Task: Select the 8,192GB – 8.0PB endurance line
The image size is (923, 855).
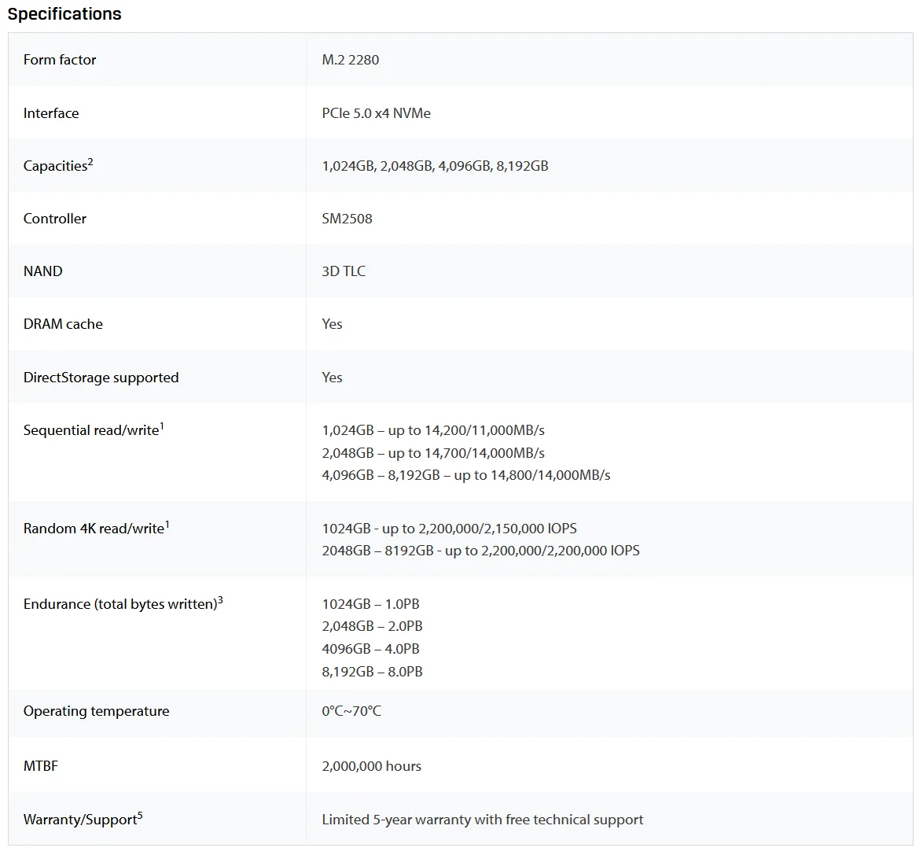Action: [x=372, y=672]
